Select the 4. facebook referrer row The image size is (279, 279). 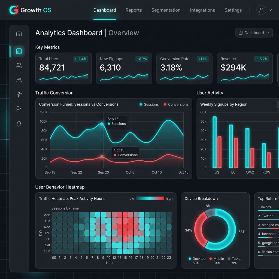[268, 235]
